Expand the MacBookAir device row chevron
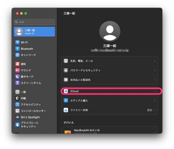Screen dimensions: 174x149 point(155,132)
